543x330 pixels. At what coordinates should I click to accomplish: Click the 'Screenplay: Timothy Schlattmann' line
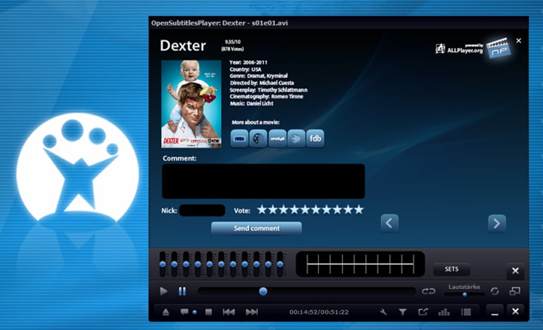point(268,90)
